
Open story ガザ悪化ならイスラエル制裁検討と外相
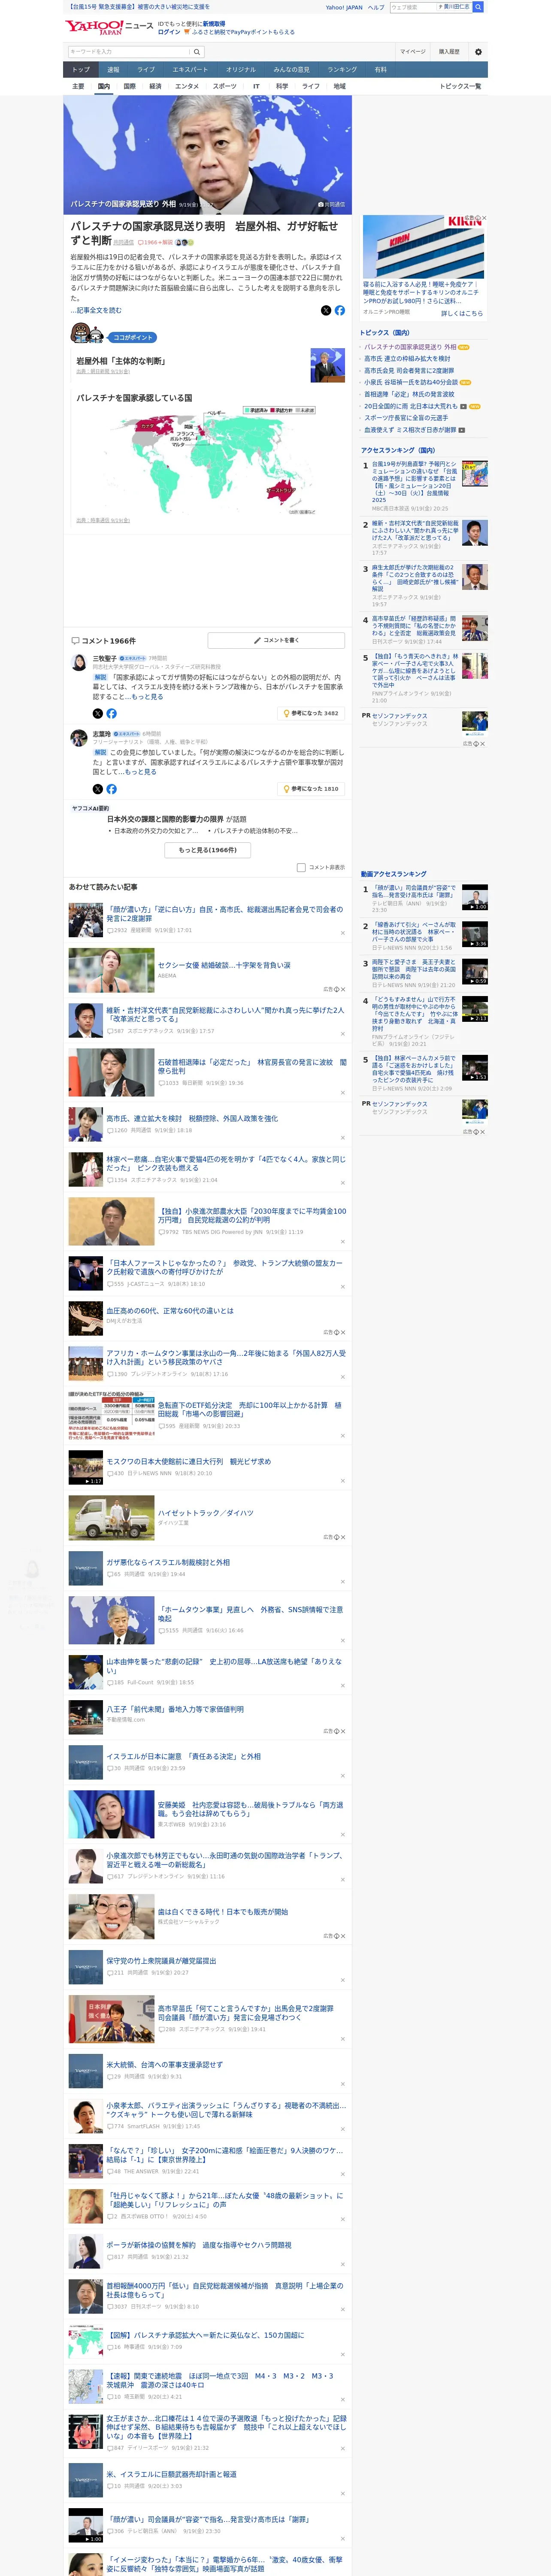coord(168,1562)
